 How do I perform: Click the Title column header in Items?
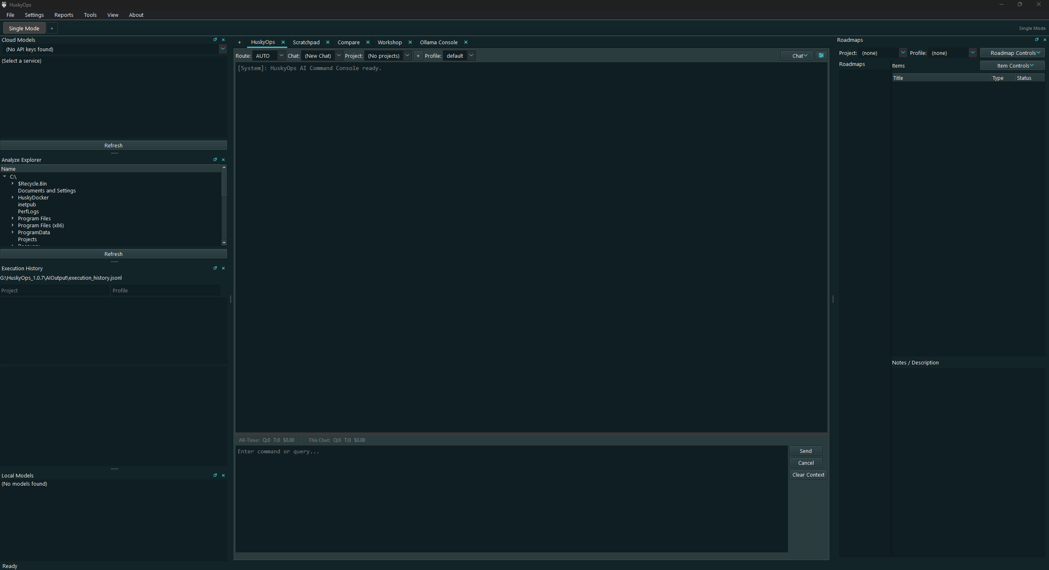coord(941,78)
